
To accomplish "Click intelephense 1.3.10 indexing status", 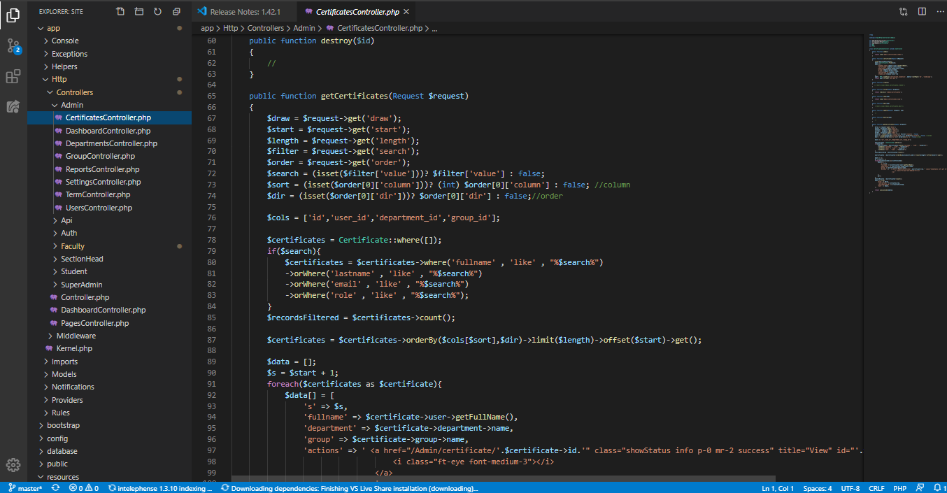I will pos(161,488).
